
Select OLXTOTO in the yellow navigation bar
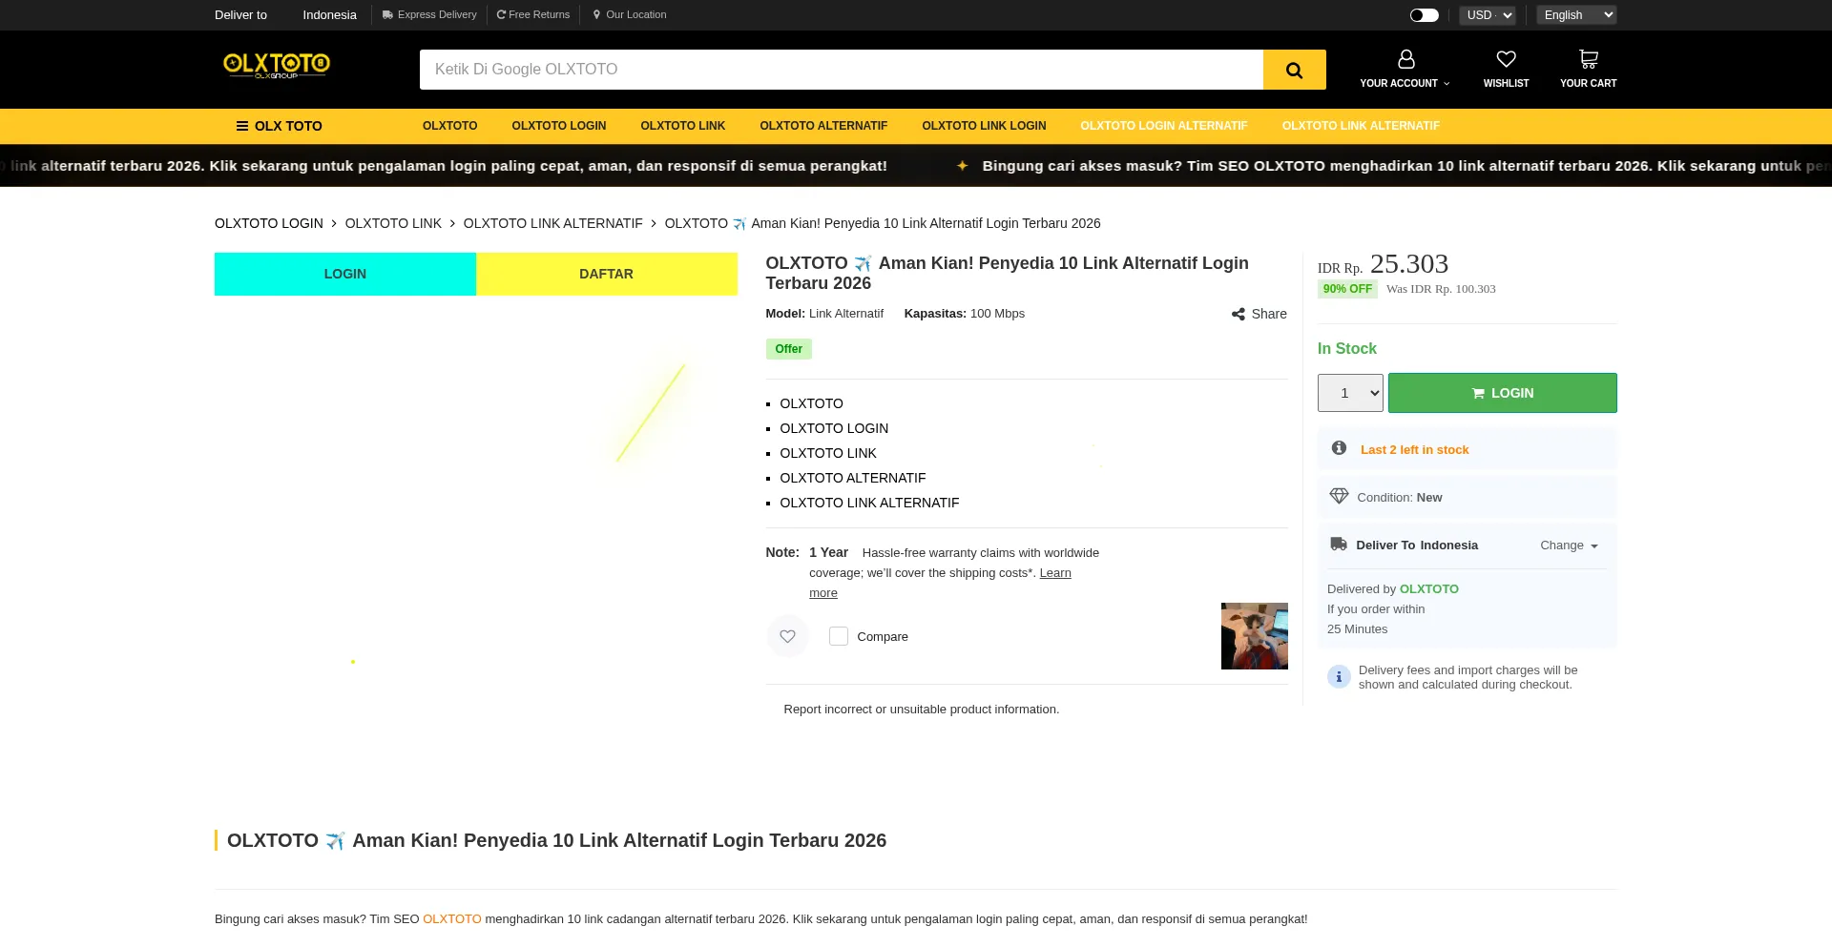click(449, 126)
